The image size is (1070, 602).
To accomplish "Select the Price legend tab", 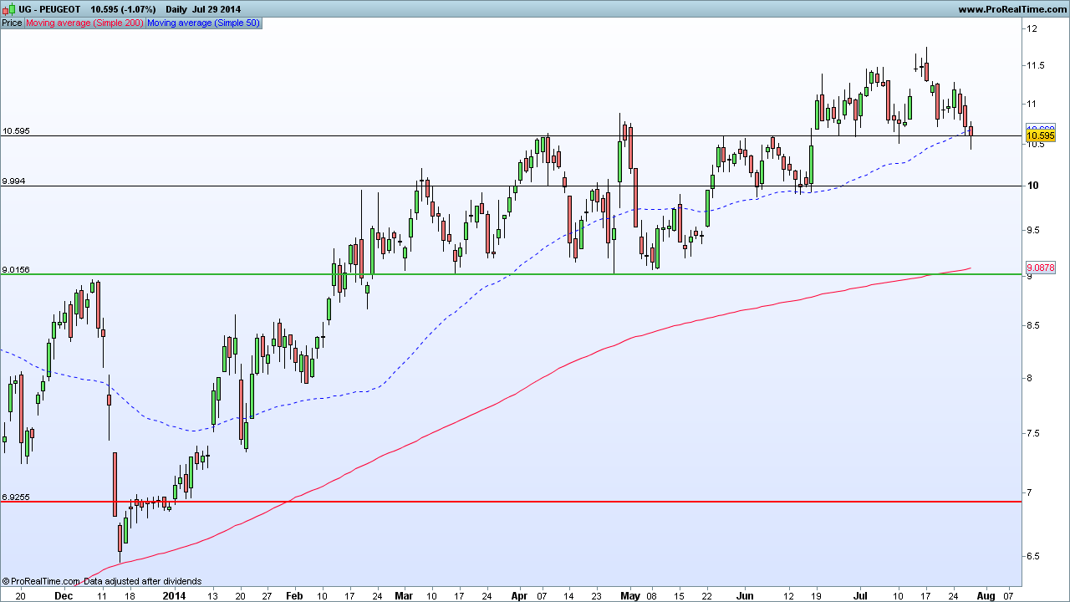I will click(12, 23).
